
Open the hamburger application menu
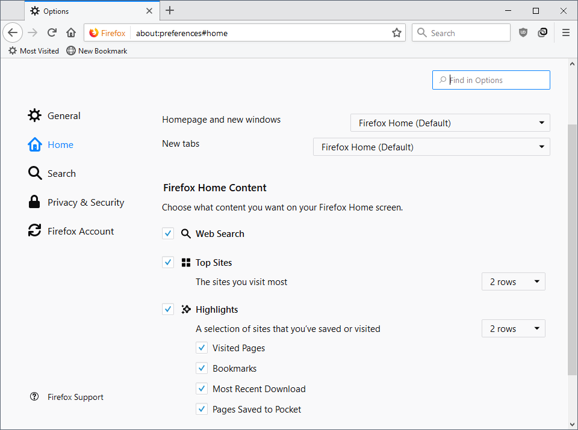click(566, 32)
